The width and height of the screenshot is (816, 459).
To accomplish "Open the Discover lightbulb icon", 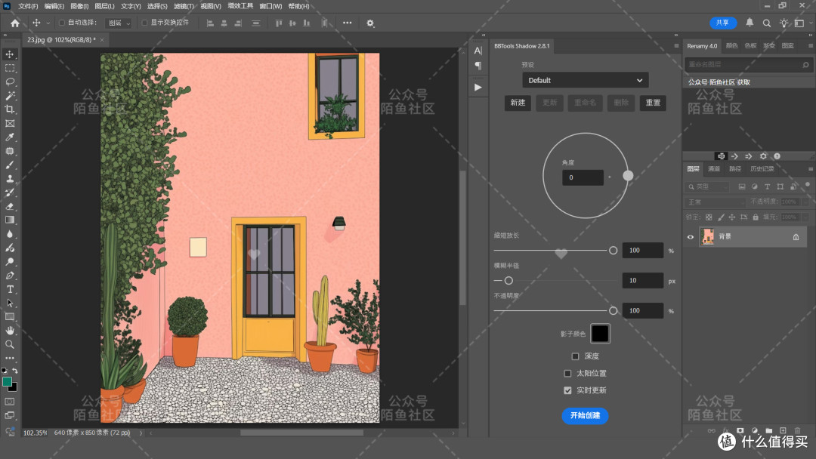I will [x=784, y=23].
